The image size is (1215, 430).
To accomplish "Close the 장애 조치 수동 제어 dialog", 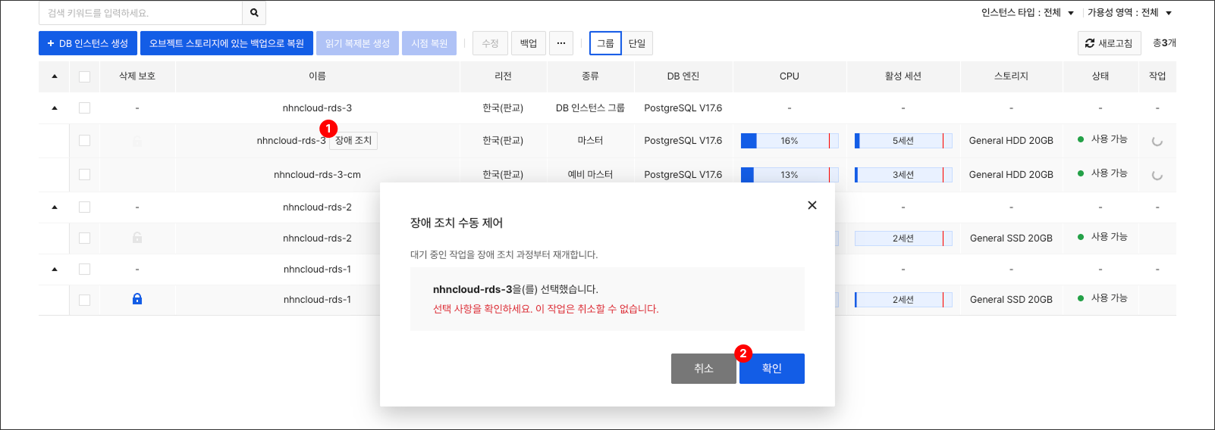I will (812, 205).
